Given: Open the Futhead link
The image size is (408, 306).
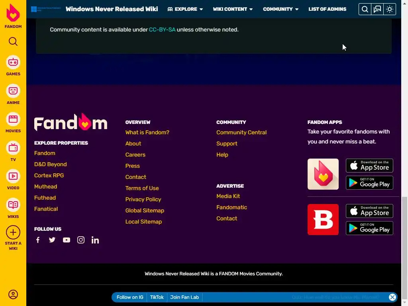Looking at the screenshot, I should click(x=45, y=198).
